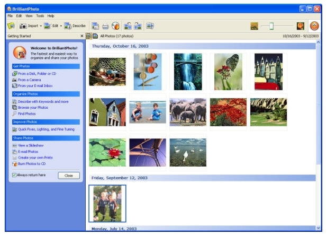Click the Thursday, October 16, 2003 header
The width and height of the screenshot is (327, 235).
(x=202, y=46)
